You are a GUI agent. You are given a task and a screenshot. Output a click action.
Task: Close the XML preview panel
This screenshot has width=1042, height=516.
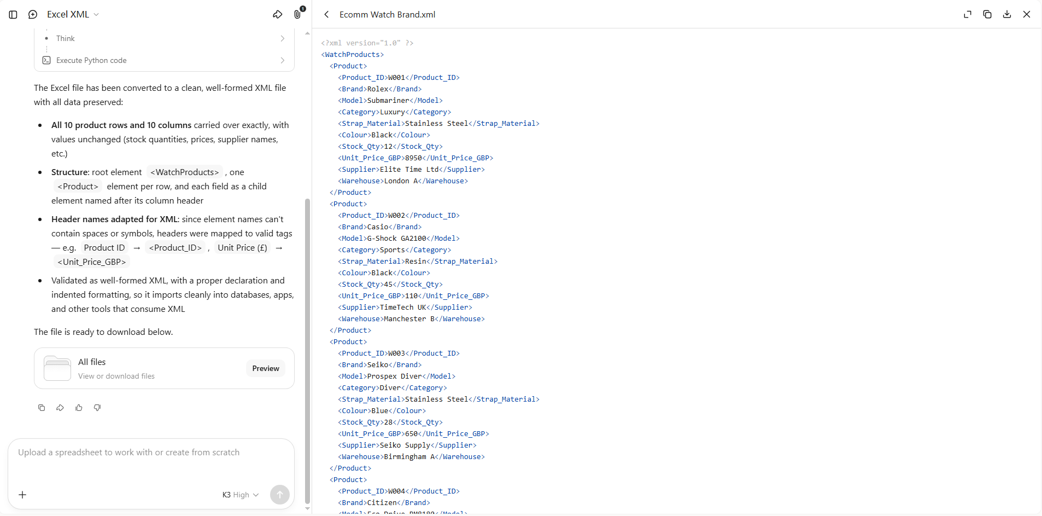[1027, 15]
